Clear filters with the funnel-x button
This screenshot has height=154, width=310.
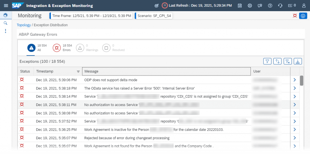288,61
